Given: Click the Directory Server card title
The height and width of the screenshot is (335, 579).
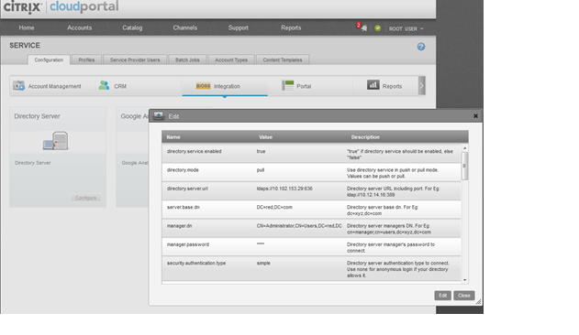Looking at the screenshot, I should point(37,116).
